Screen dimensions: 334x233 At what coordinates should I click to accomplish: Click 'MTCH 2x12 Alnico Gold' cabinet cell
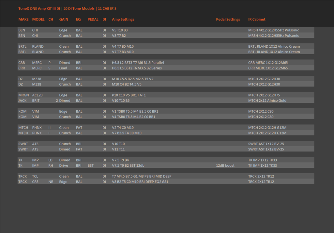267,101
